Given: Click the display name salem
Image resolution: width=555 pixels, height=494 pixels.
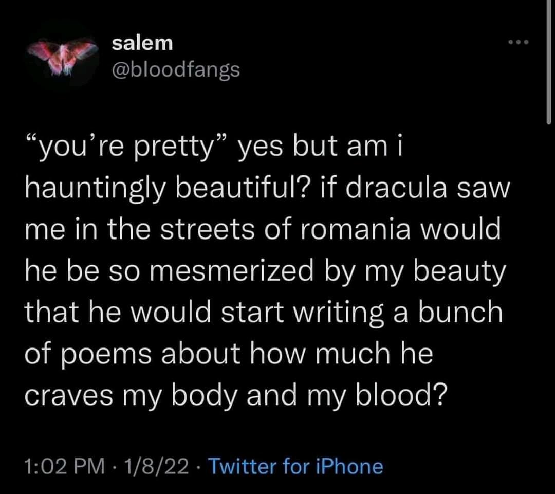Looking at the screenshot, I should pos(143,43).
